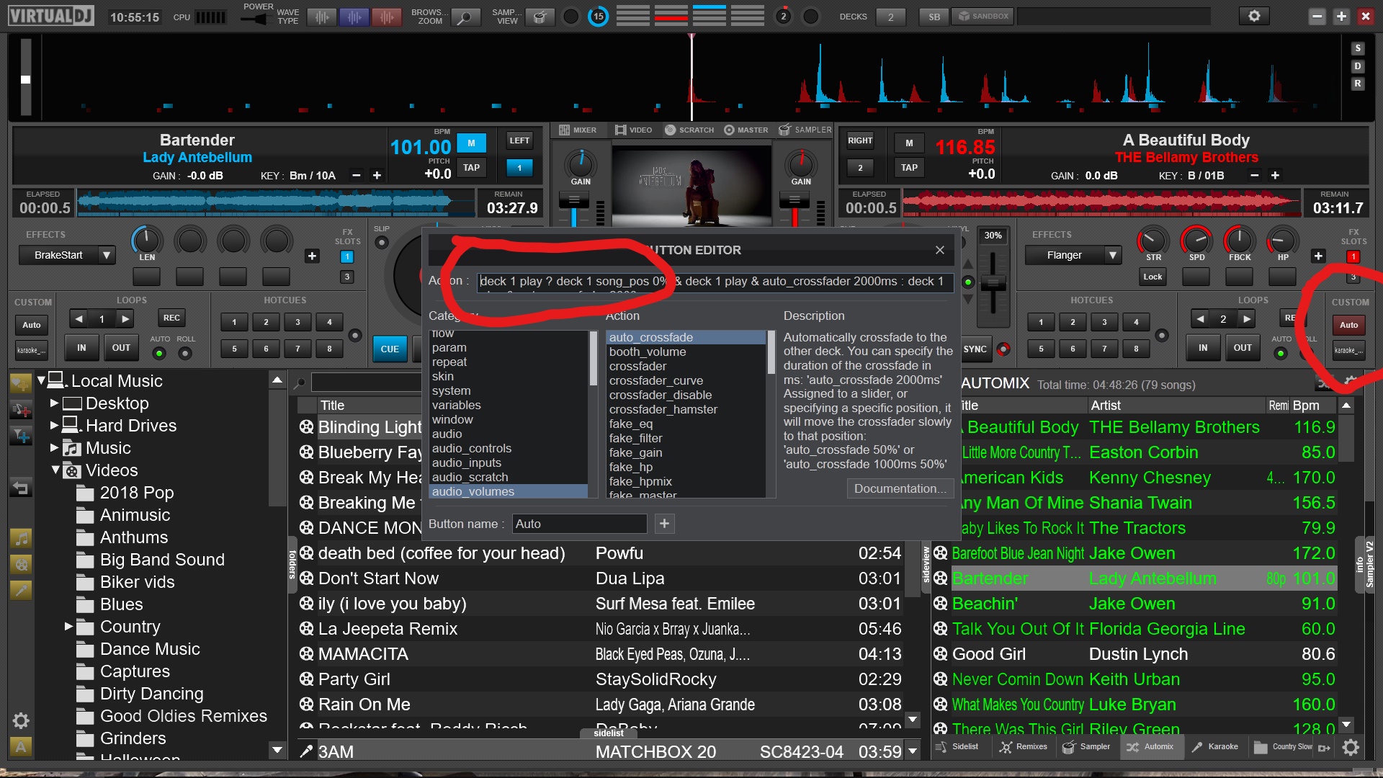
Task: Open the Remixes tab in sideview
Action: pyautogui.click(x=1024, y=747)
